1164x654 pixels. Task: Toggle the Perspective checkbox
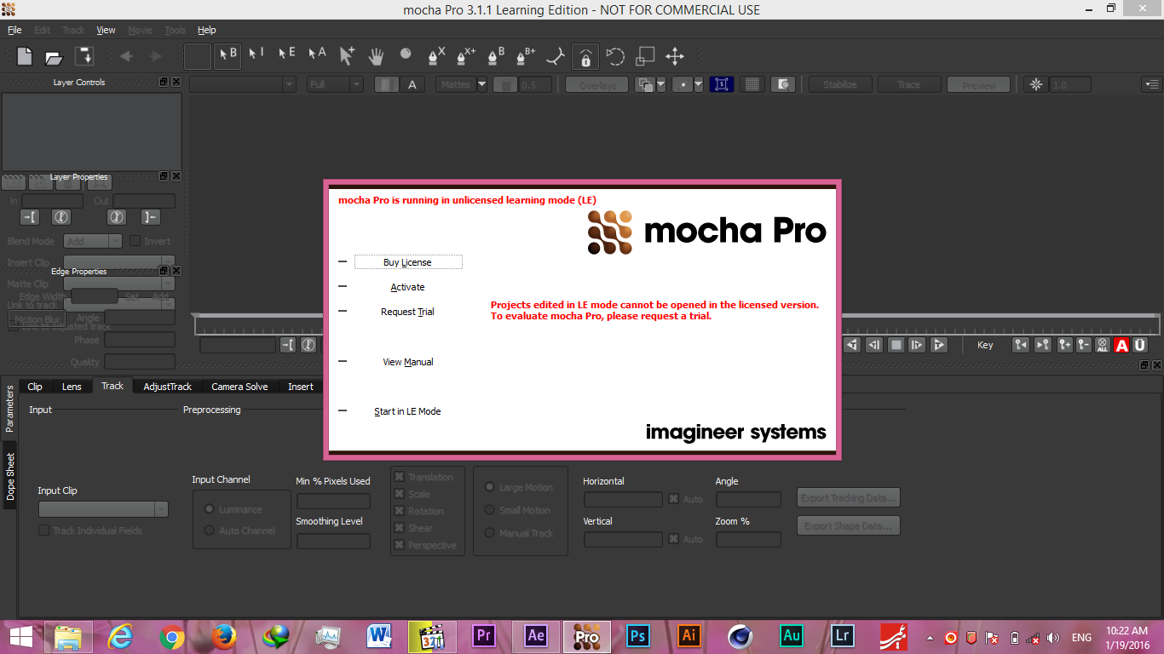[399, 545]
